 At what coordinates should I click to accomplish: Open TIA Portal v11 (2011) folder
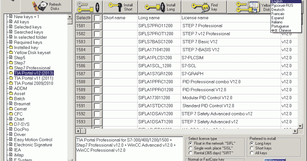tap(34, 78)
